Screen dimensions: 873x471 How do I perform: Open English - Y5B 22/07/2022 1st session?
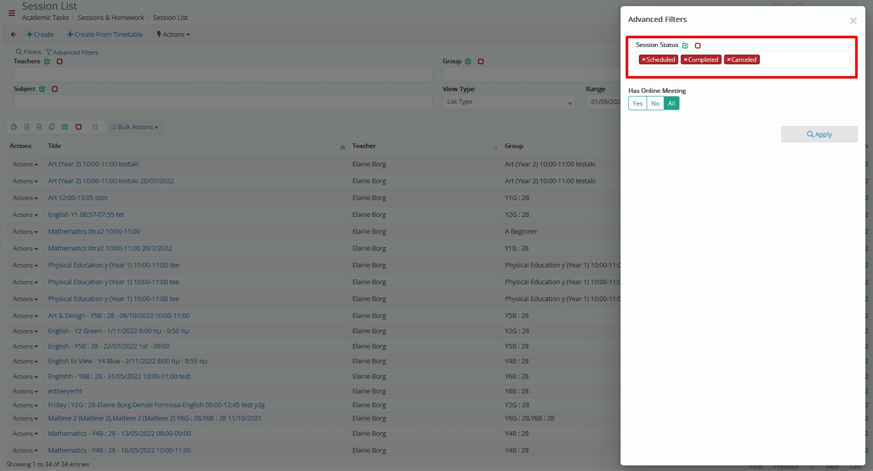(109, 346)
